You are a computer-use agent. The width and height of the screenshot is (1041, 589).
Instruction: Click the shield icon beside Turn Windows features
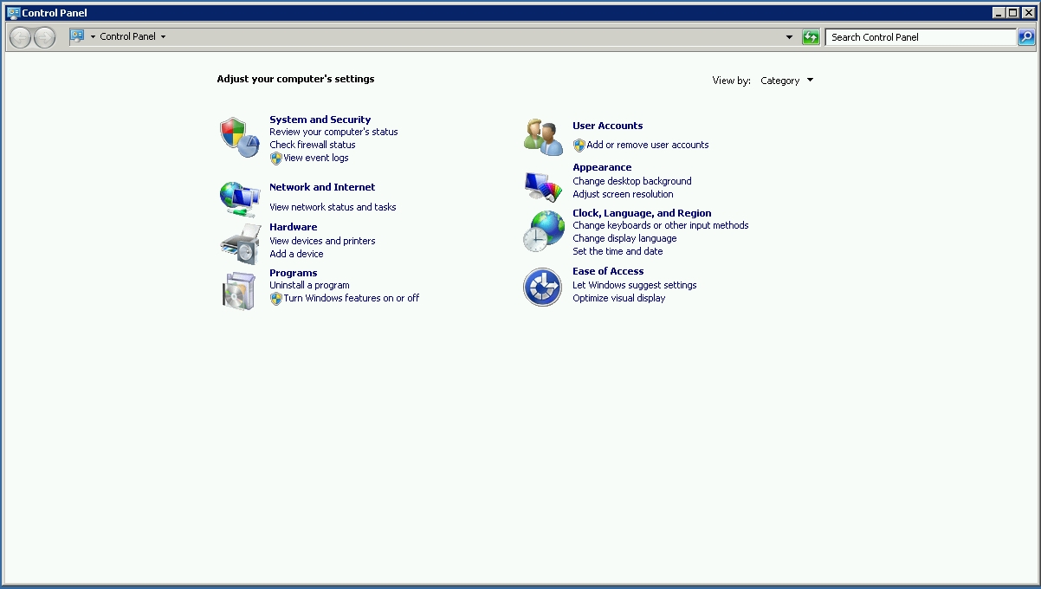(x=276, y=299)
